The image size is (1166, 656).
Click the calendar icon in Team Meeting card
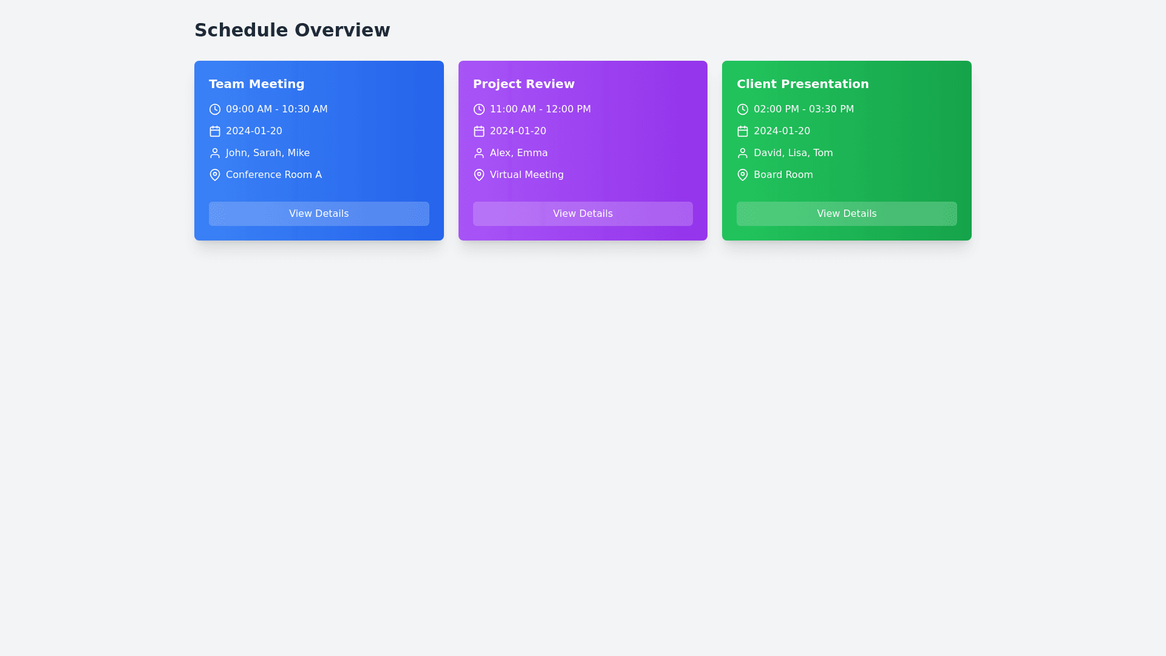click(x=215, y=131)
